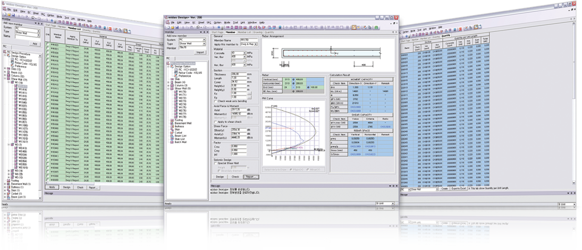Open the Type dropdown in left window Workbar
Image resolution: width=582 pixels, height=250 pixels.
click(x=39, y=35)
